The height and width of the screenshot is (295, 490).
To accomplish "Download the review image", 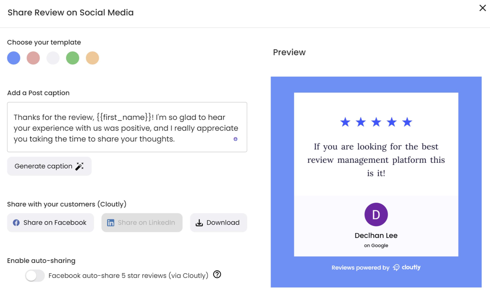I will (218, 222).
